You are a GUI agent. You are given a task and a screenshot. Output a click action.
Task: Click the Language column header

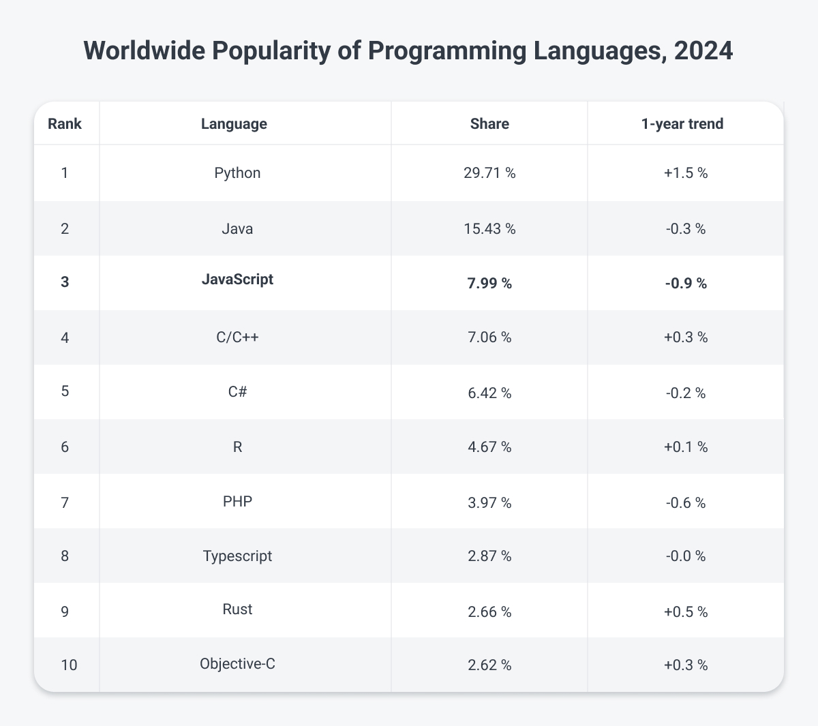pos(234,123)
